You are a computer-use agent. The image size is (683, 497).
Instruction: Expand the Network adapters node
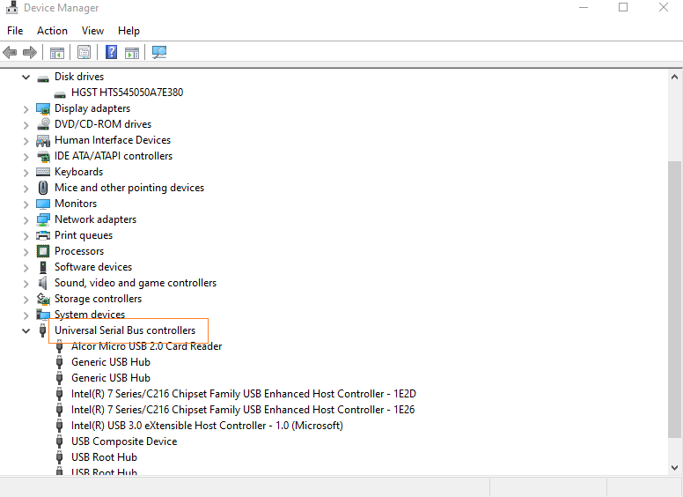click(26, 219)
